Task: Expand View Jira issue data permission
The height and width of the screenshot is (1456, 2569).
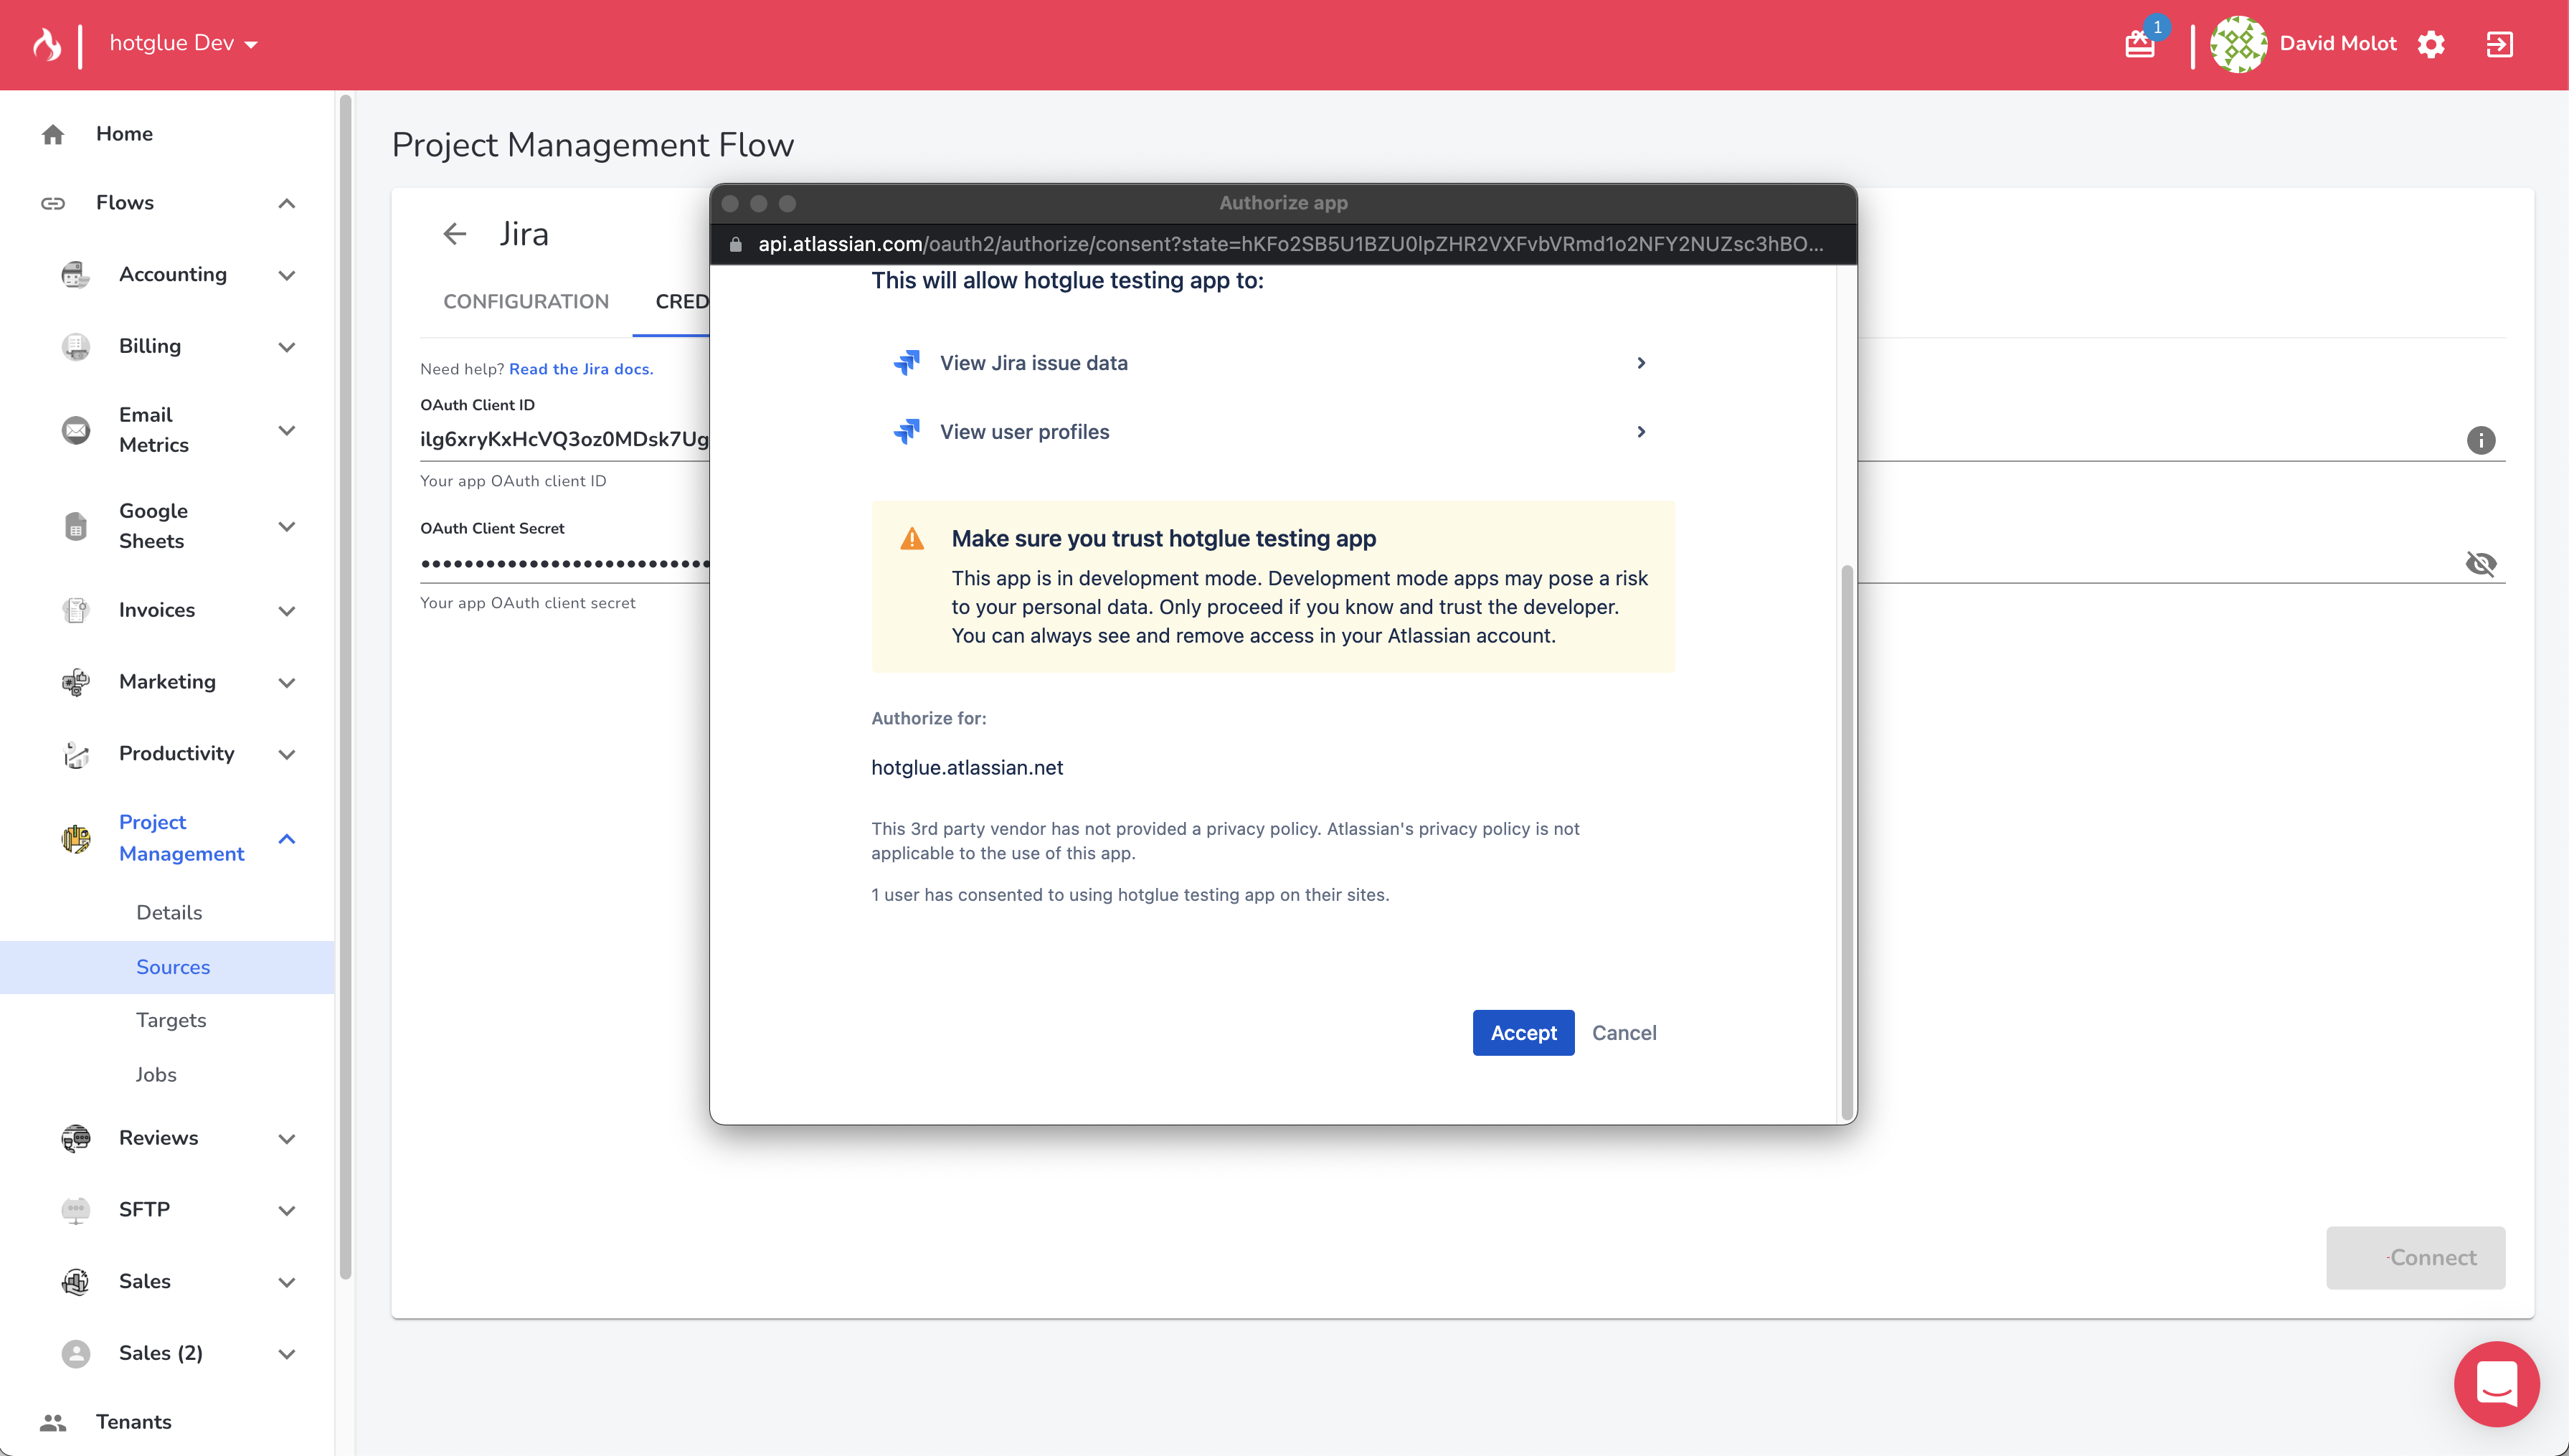Action: (1640, 363)
